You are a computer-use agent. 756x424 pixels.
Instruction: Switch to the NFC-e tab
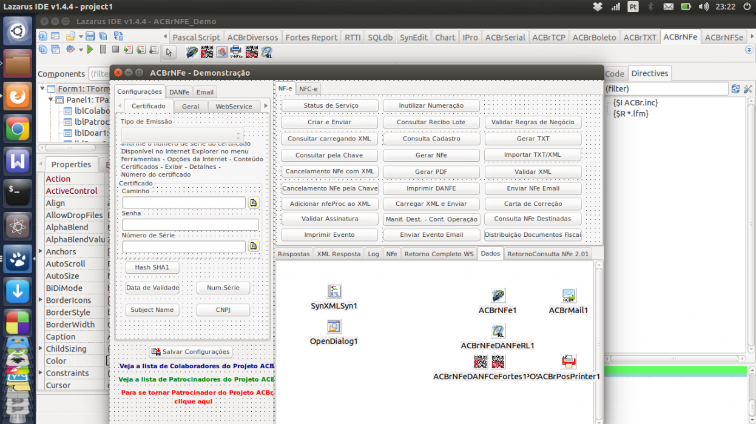click(308, 88)
